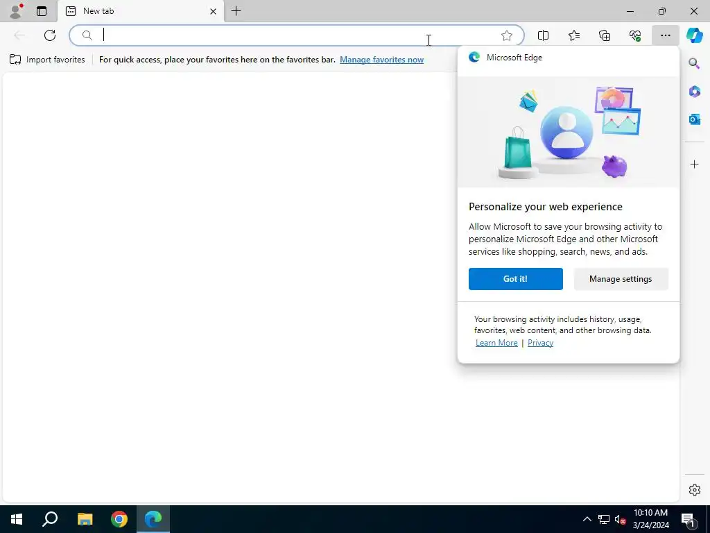Click the address bar search field
Screen dimensions: 710x533
click(297, 35)
